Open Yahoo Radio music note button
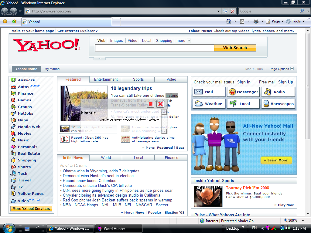Image resolution: width=311 pixels, height=233 pixels. [278, 92]
